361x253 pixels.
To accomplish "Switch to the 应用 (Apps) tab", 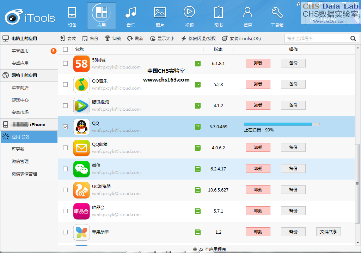I will 102,16.
